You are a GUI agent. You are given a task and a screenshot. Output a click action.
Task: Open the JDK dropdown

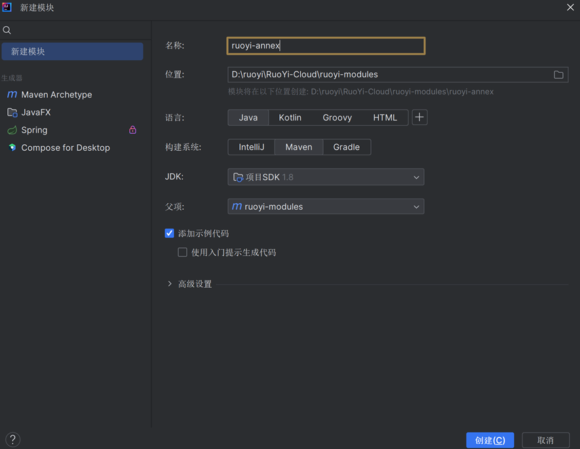coord(326,177)
